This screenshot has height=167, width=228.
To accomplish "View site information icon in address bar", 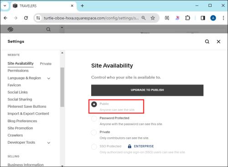I will coord(38,18).
